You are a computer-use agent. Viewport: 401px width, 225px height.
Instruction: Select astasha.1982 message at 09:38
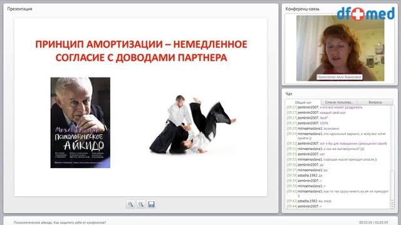305,175
